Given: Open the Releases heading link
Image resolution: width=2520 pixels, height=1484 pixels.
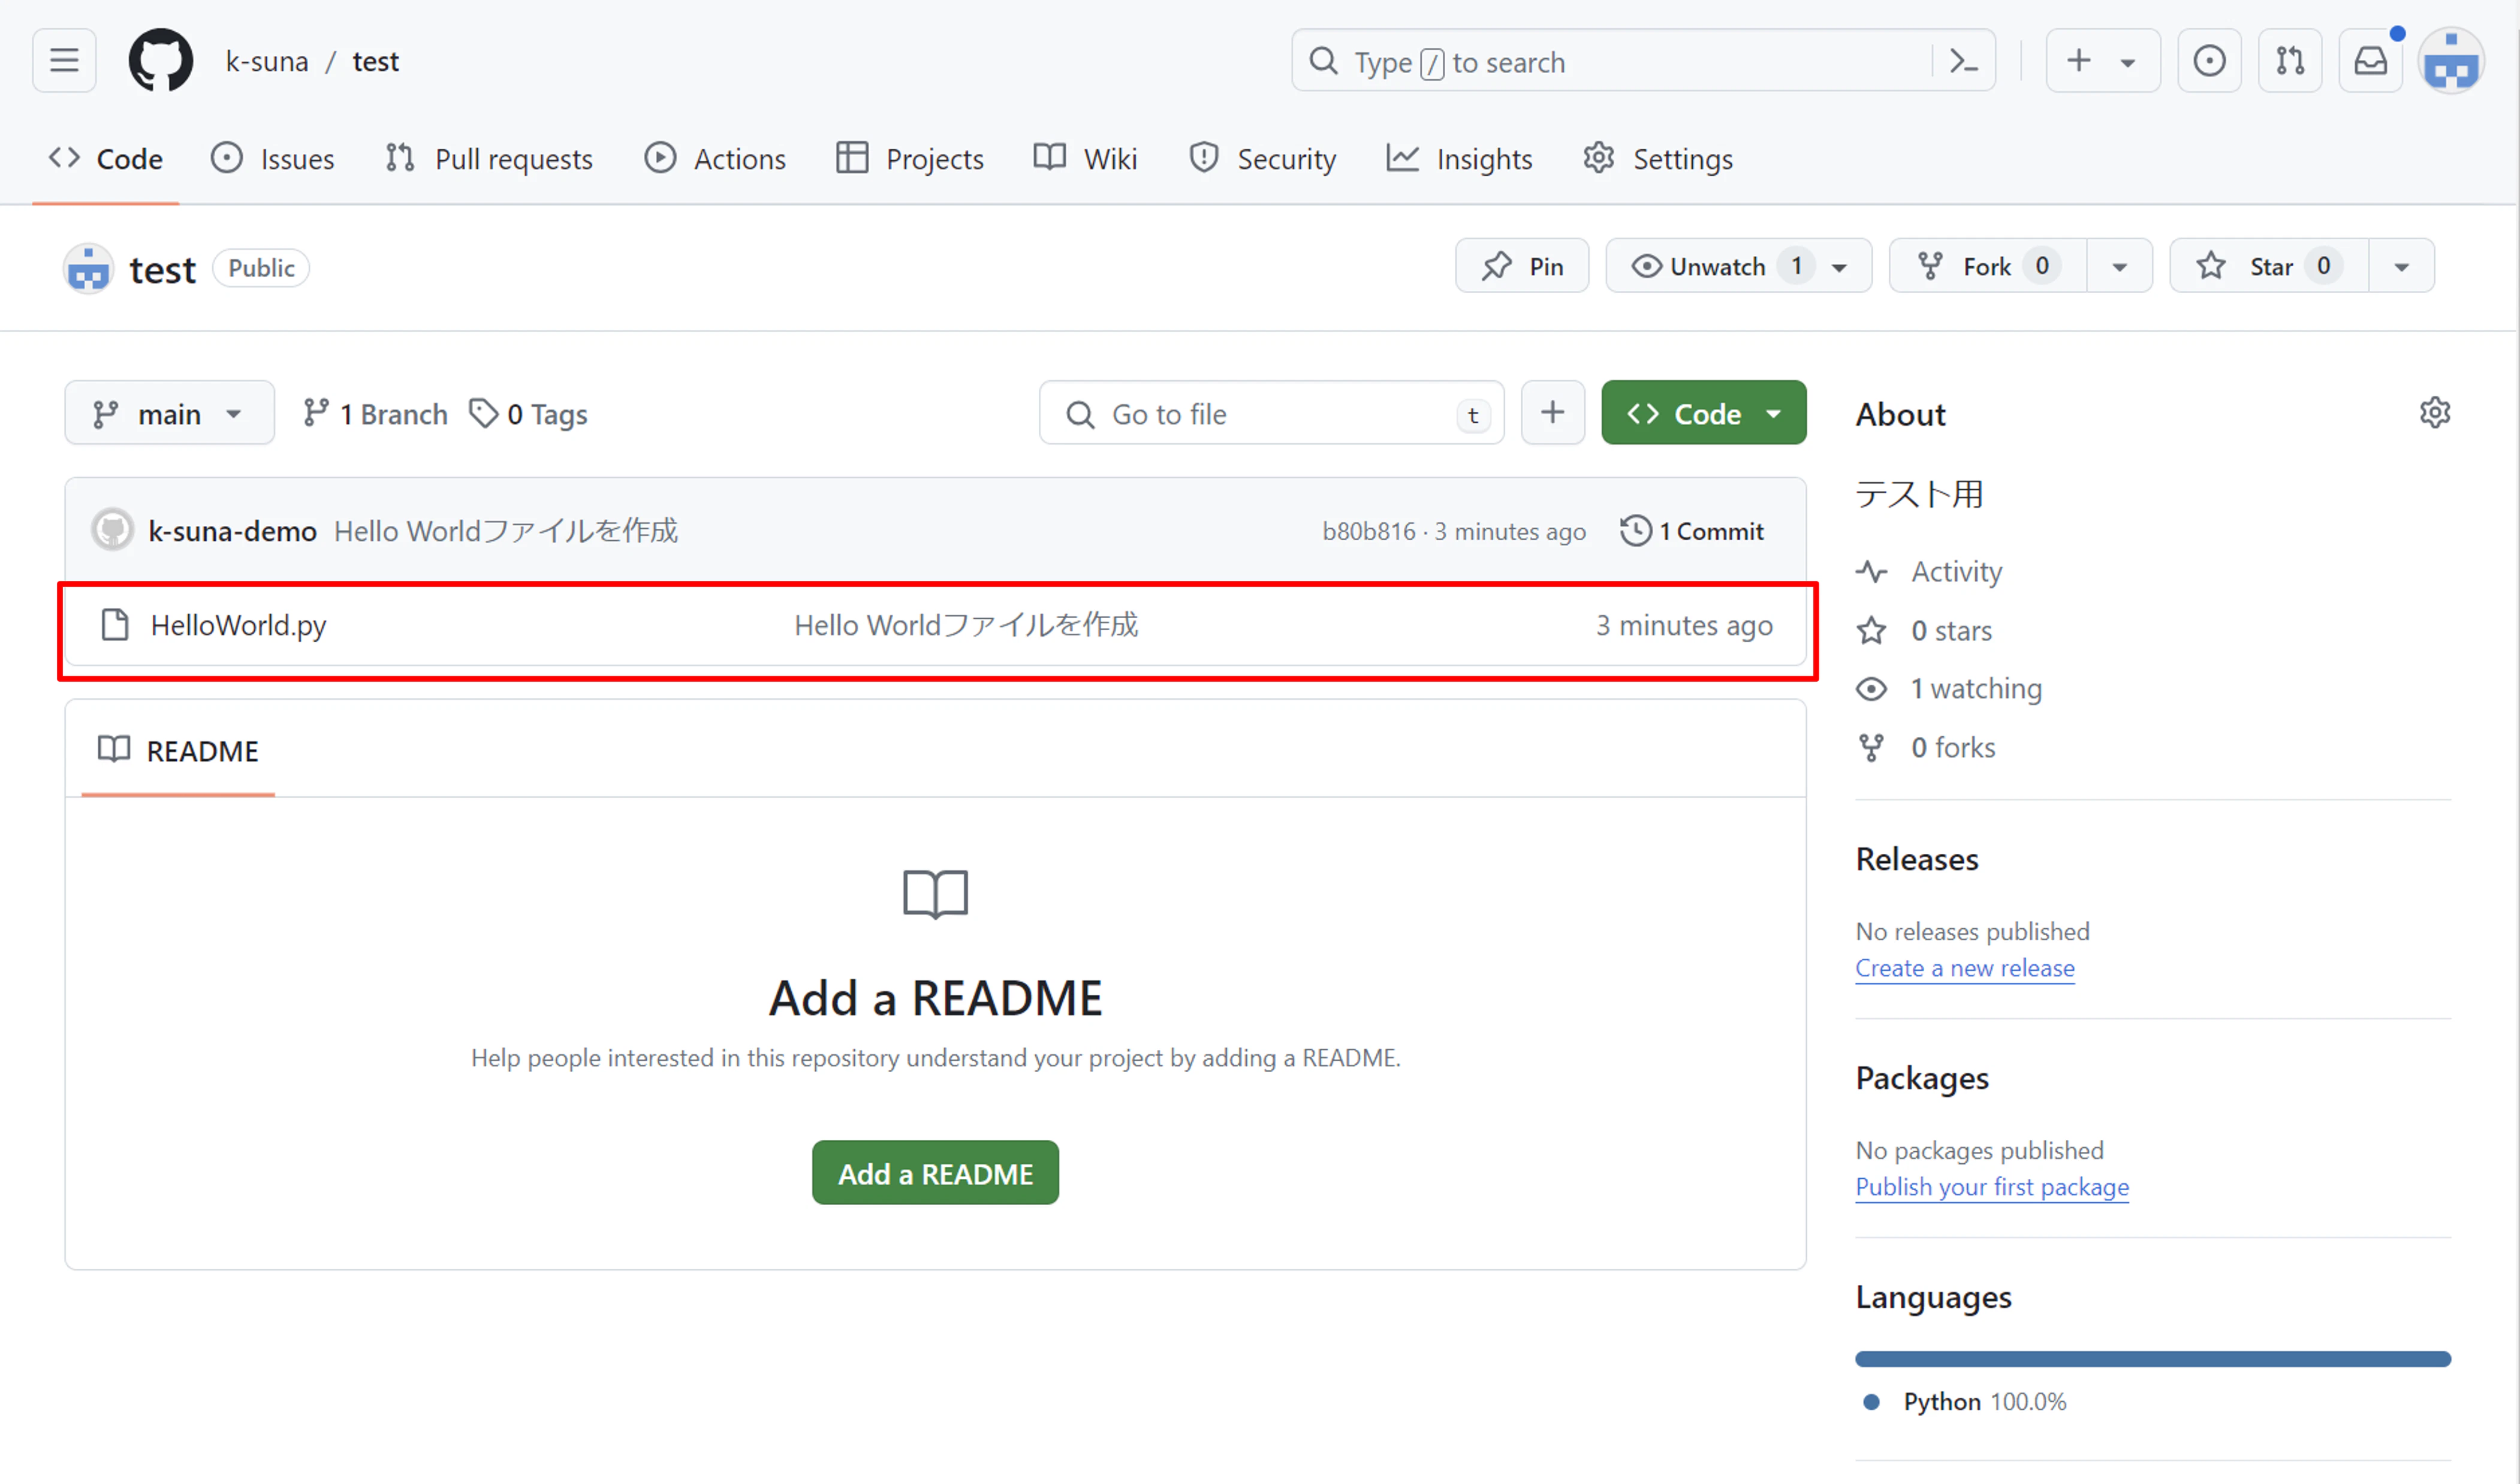Looking at the screenshot, I should (x=1917, y=860).
